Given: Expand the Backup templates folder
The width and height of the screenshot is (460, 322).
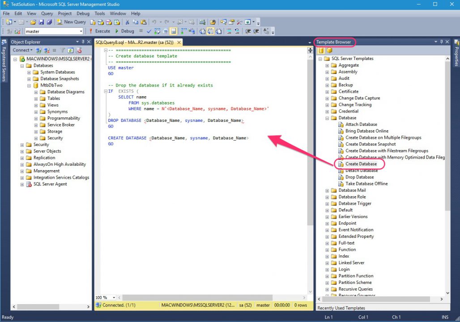Looking at the screenshot, I should 327,85.
